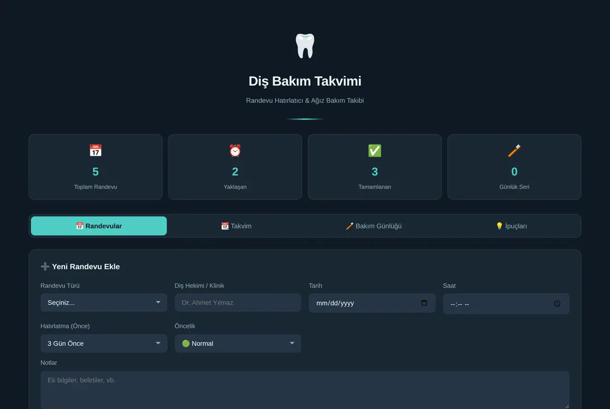Switch to the Randevular tab
The height and width of the screenshot is (409, 610).
99,226
